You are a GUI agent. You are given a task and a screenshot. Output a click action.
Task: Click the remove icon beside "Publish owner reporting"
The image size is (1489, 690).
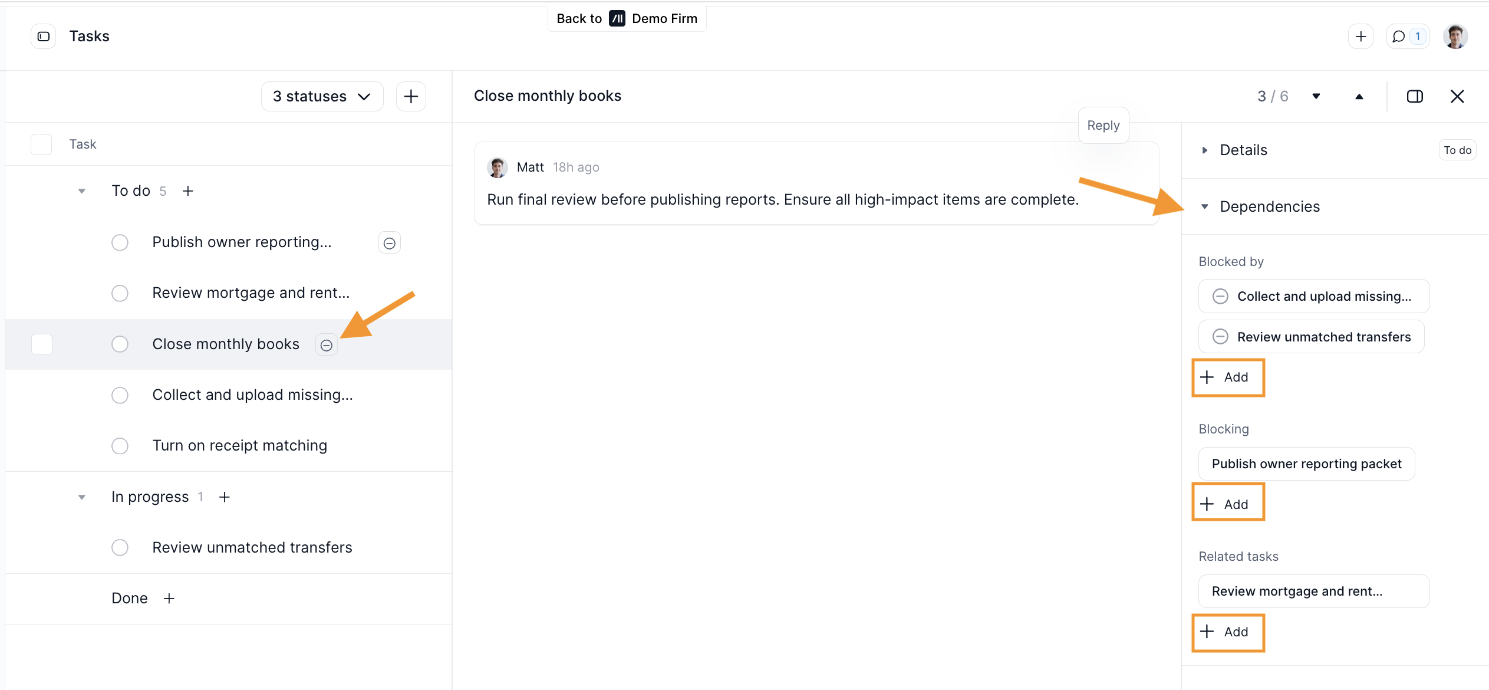coord(390,242)
